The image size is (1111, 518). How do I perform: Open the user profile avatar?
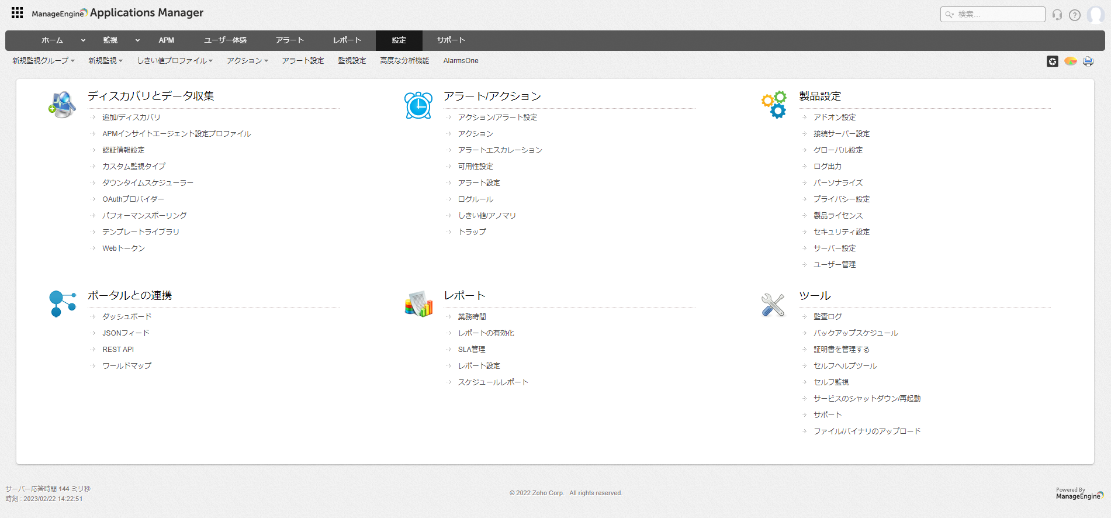1095,15
